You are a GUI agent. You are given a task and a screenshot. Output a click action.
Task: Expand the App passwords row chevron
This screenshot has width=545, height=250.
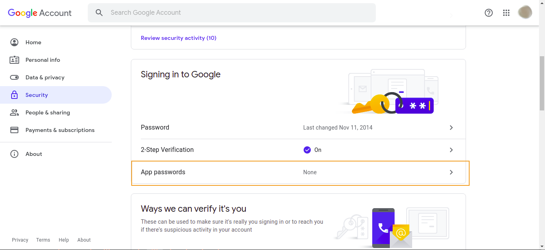tap(451, 172)
